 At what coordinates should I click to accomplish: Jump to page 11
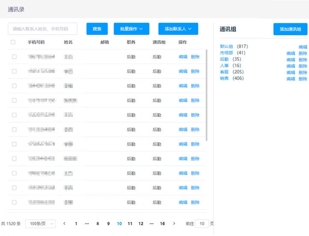pos(130,224)
